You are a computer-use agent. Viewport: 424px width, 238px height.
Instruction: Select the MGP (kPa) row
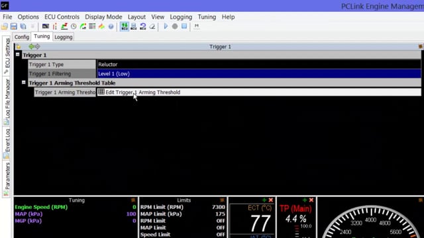(x=76, y=221)
